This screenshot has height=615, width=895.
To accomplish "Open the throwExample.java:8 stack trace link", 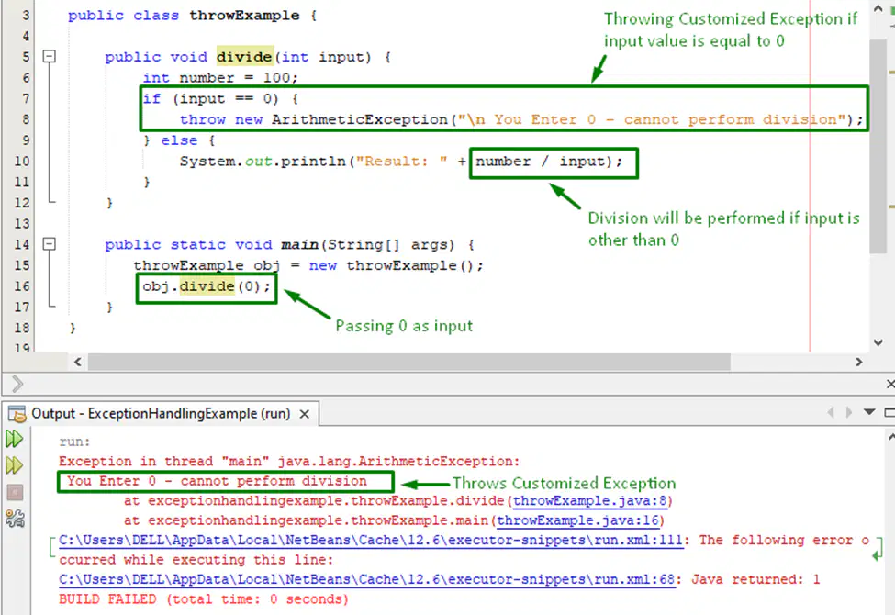I will (x=589, y=501).
